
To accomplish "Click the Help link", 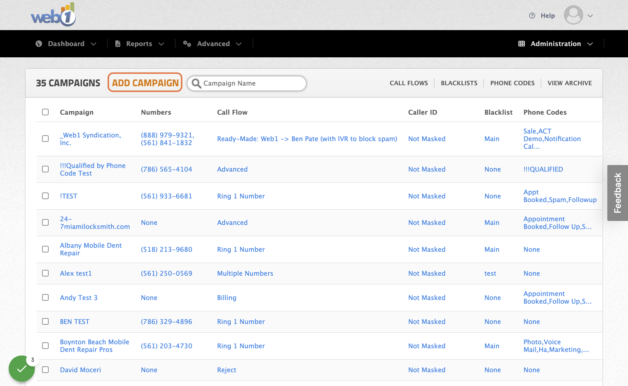I will coord(548,16).
